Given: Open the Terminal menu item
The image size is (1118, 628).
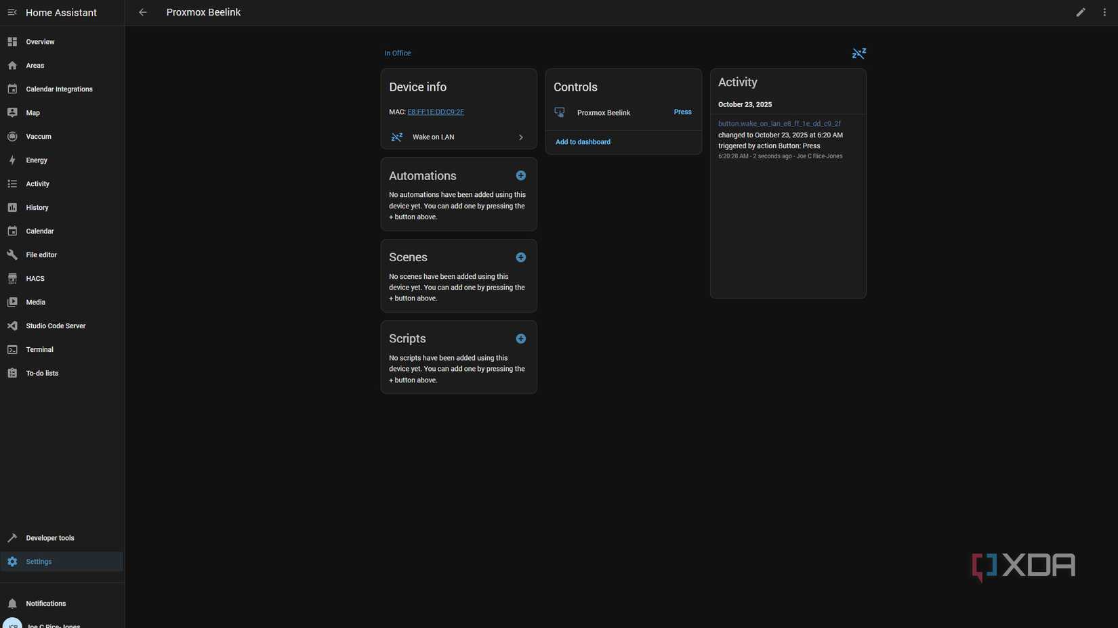Looking at the screenshot, I should pos(62,350).
